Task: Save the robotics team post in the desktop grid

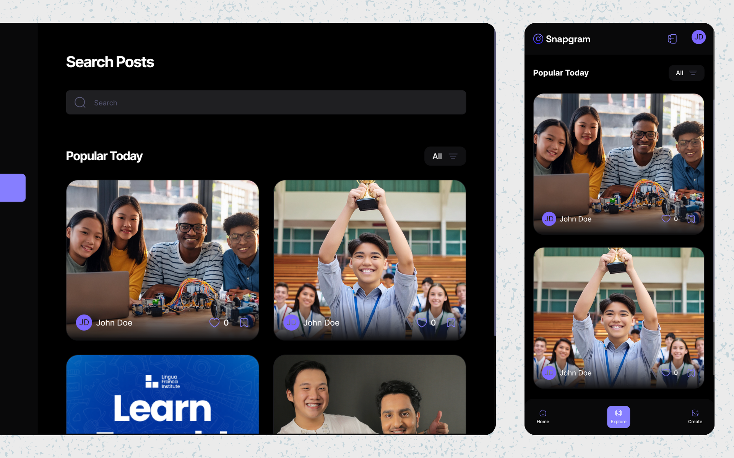Action: coord(244,323)
